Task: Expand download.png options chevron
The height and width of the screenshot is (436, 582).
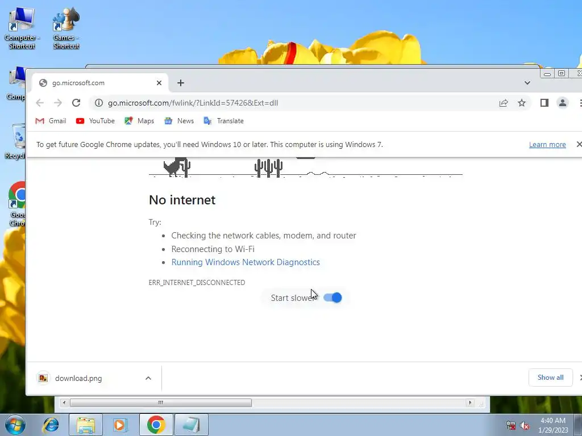Action: pyautogui.click(x=148, y=378)
